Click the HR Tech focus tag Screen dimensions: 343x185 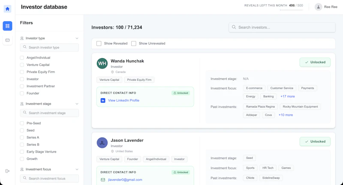[x=268, y=168]
